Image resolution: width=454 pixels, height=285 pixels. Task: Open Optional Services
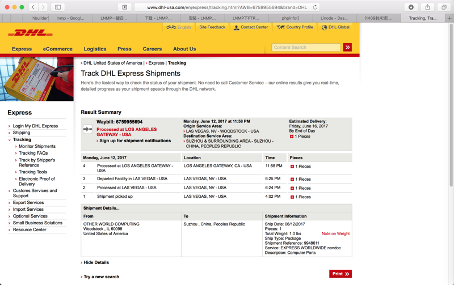click(30, 216)
